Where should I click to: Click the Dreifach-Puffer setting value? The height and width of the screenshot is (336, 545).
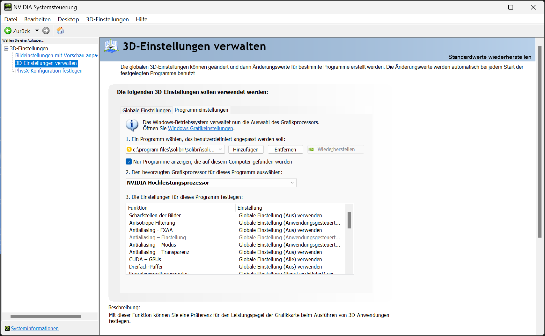(280, 267)
